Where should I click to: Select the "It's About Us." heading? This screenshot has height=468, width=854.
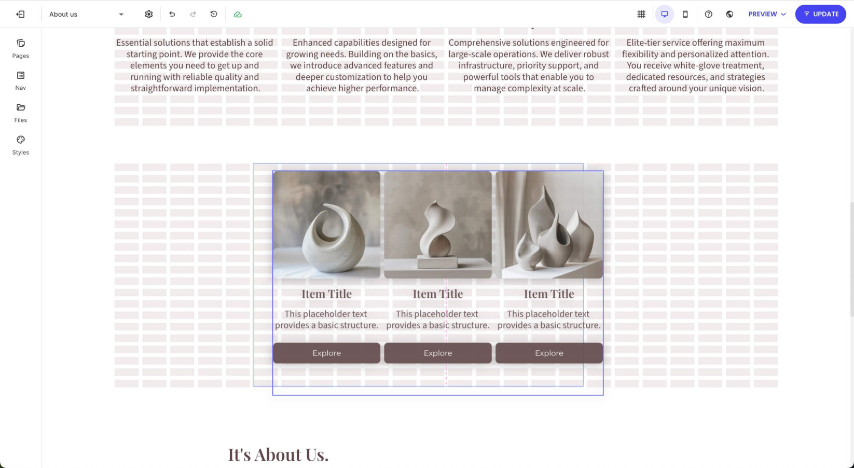click(x=278, y=455)
